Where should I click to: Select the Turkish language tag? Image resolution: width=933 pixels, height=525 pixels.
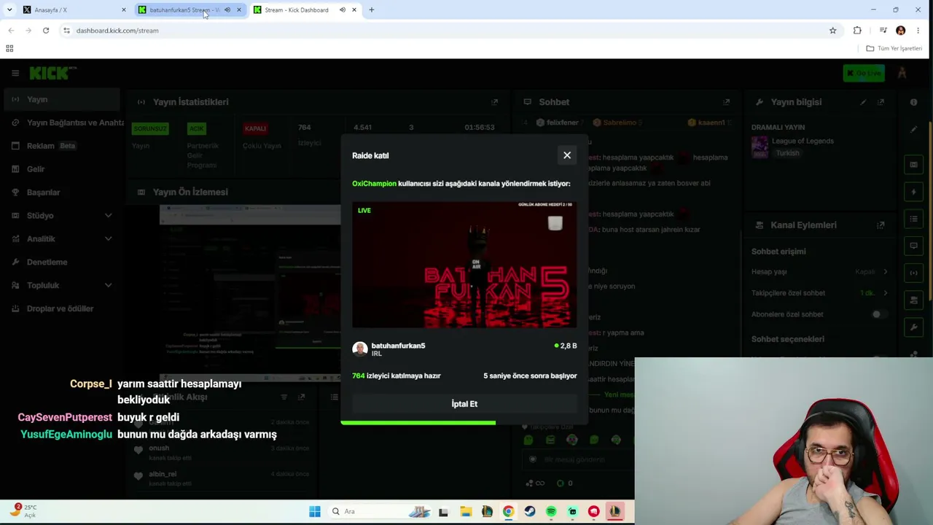pyautogui.click(x=787, y=153)
